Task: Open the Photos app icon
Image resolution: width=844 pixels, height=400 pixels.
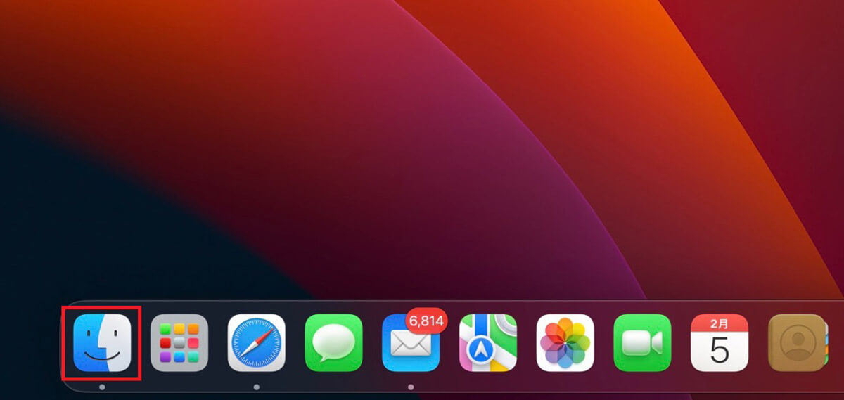Action: (565, 342)
